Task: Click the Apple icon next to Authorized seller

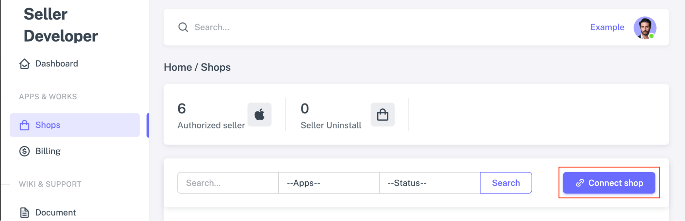Action: point(259,114)
